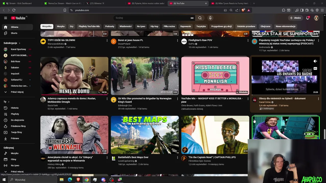
Task: Unmute the Obozy dla nieletnich video preview
Action: [315, 61]
